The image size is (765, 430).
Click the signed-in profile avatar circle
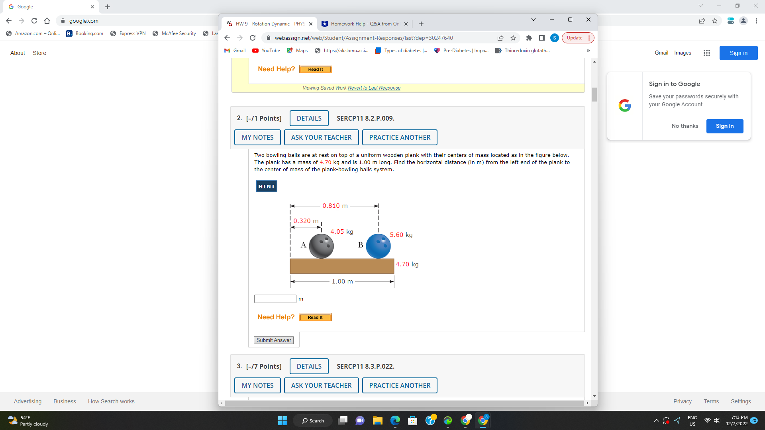coord(555,38)
